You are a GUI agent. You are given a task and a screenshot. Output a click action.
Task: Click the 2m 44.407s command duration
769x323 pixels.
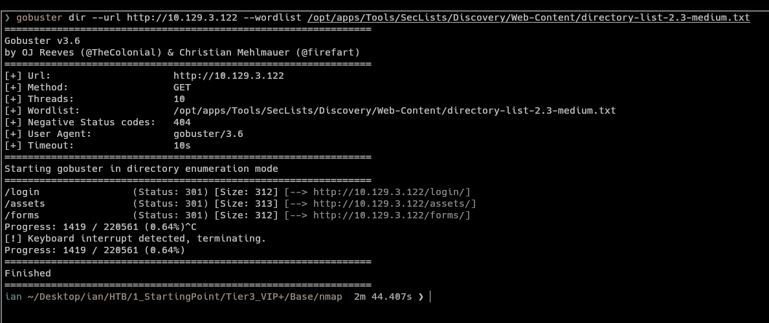pos(383,297)
